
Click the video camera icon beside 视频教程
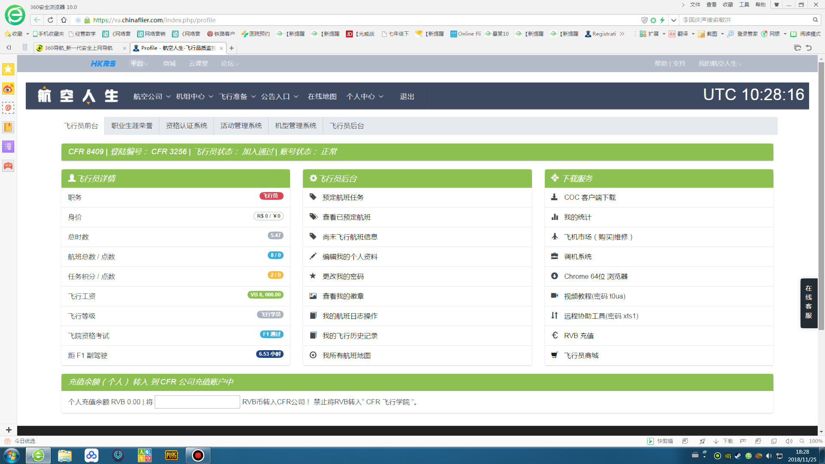pos(555,296)
